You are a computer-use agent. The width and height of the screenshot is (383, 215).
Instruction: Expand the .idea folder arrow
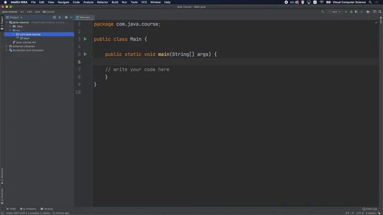(10, 26)
